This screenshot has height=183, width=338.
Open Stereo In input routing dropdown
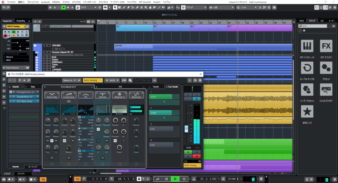(69, 80)
